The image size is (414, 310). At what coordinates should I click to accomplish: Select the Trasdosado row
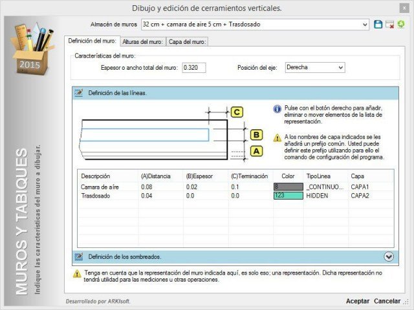pos(235,196)
